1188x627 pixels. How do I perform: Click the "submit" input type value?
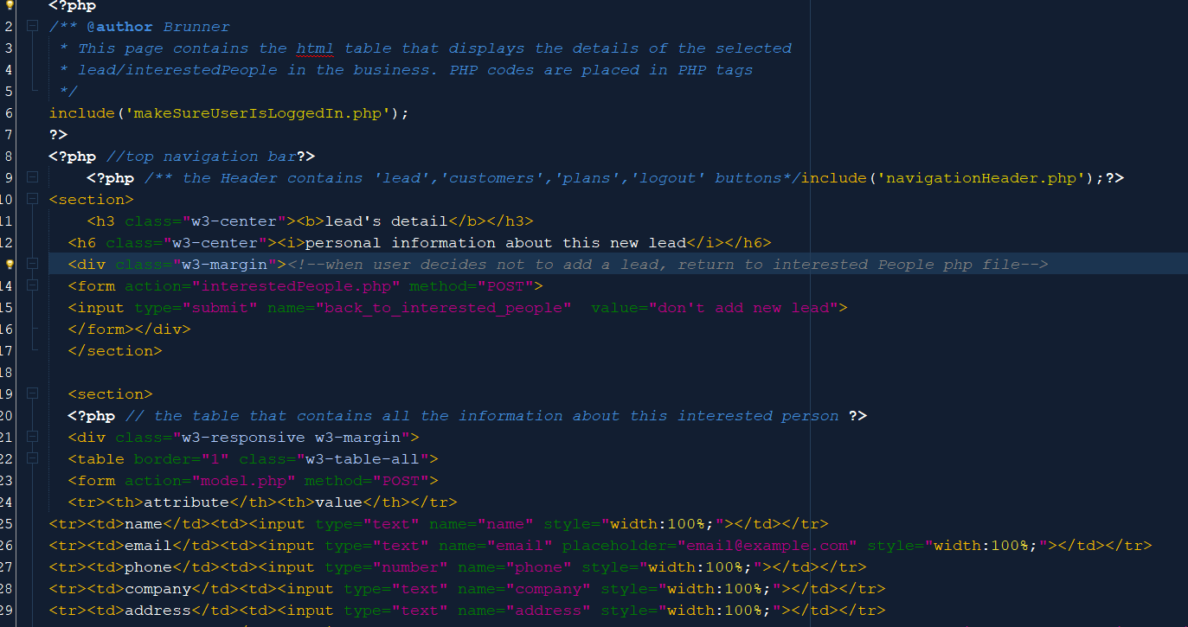[x=220, y=308]
